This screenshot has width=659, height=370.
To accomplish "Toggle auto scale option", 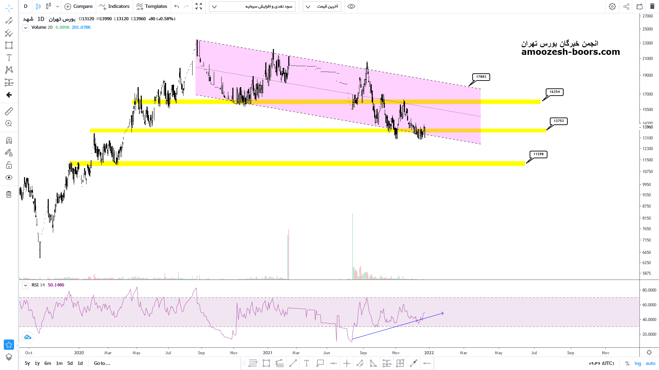I will (650, 363).
